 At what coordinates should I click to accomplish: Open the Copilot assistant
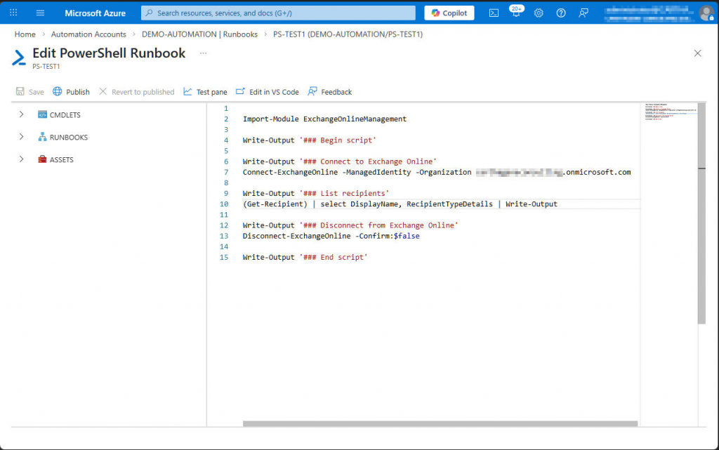coord(449,13)
